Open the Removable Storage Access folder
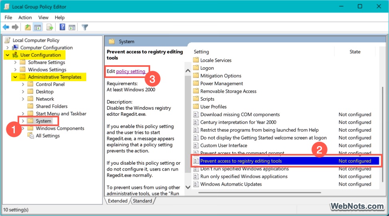The width and height of the screenshot is (389, 216). point(228,91)
